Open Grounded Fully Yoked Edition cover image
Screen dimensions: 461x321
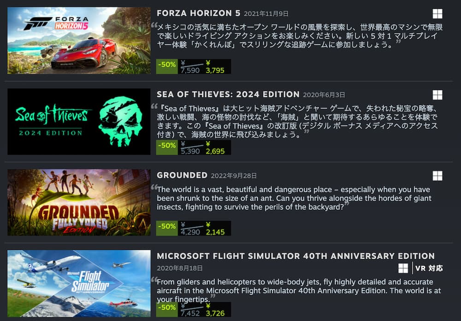coord(79,202)
